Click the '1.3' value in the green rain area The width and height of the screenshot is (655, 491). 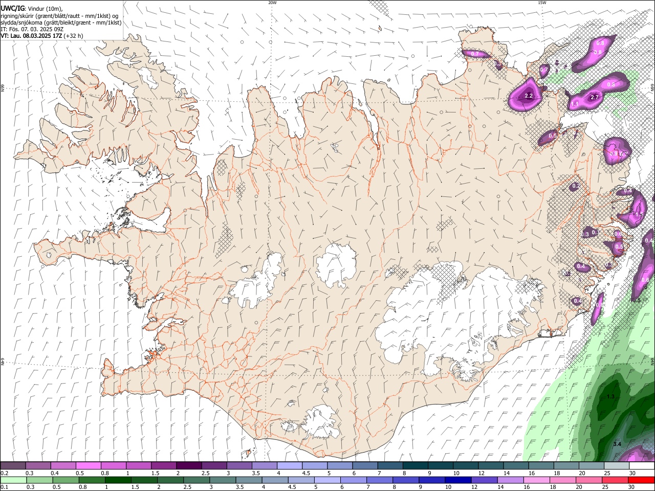pyautogui.click(x=610, y=397)
